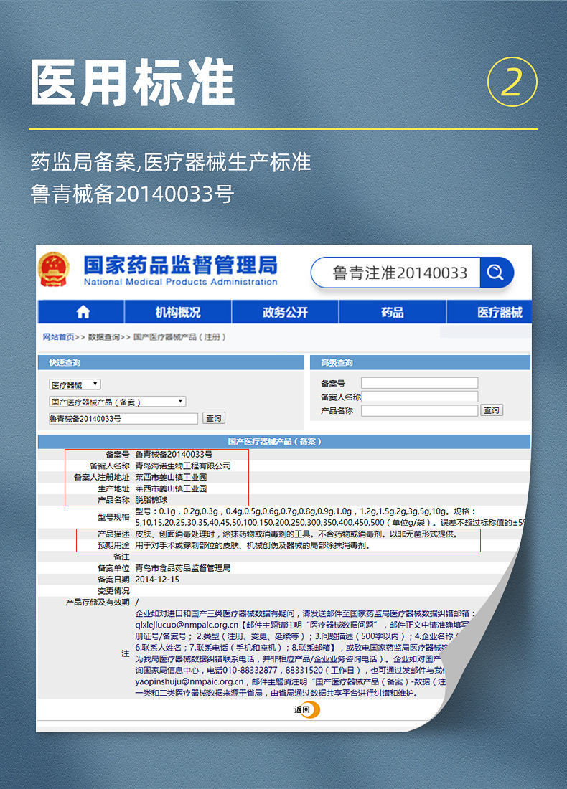Click the home icon in navigation bar
The width and height of the screenshot is (567, 789).
pyautogui.click(x=83, y=312)
